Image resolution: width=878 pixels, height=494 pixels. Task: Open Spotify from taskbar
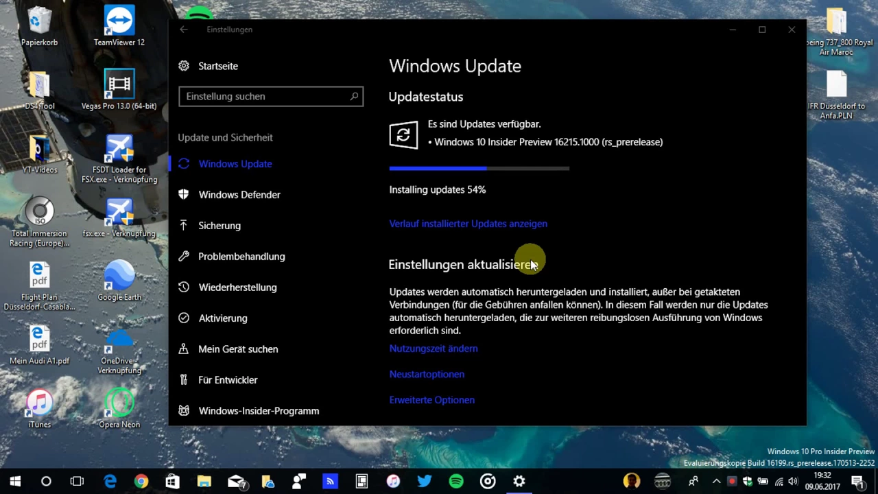pos(456,481)
